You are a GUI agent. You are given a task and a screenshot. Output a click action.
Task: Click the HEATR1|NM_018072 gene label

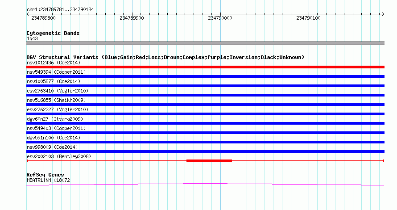48,181
